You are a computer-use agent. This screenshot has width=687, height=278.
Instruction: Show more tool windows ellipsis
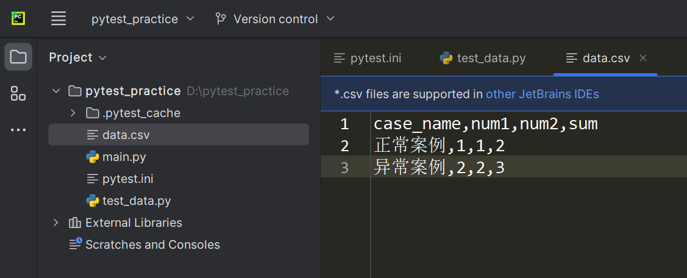point(18,130)
